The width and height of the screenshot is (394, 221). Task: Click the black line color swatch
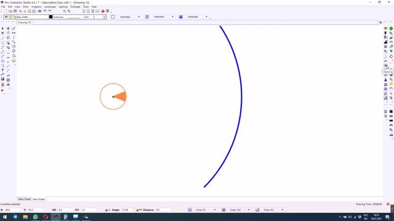coord(50,17)
